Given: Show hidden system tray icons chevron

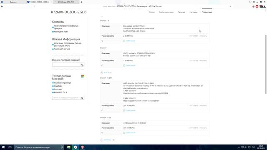Looking at the screenshot, I should (239, 147).
